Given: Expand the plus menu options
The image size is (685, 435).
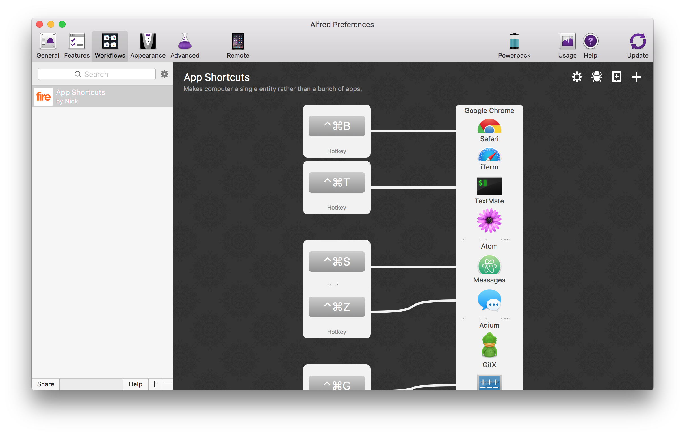Looking at the screenshot, I should pyautogui.click(x=637, y=76).
